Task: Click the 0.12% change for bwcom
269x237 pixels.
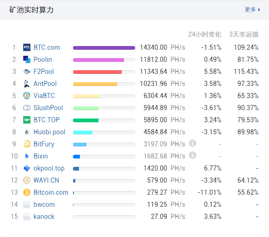Action: tap(213, 204)
